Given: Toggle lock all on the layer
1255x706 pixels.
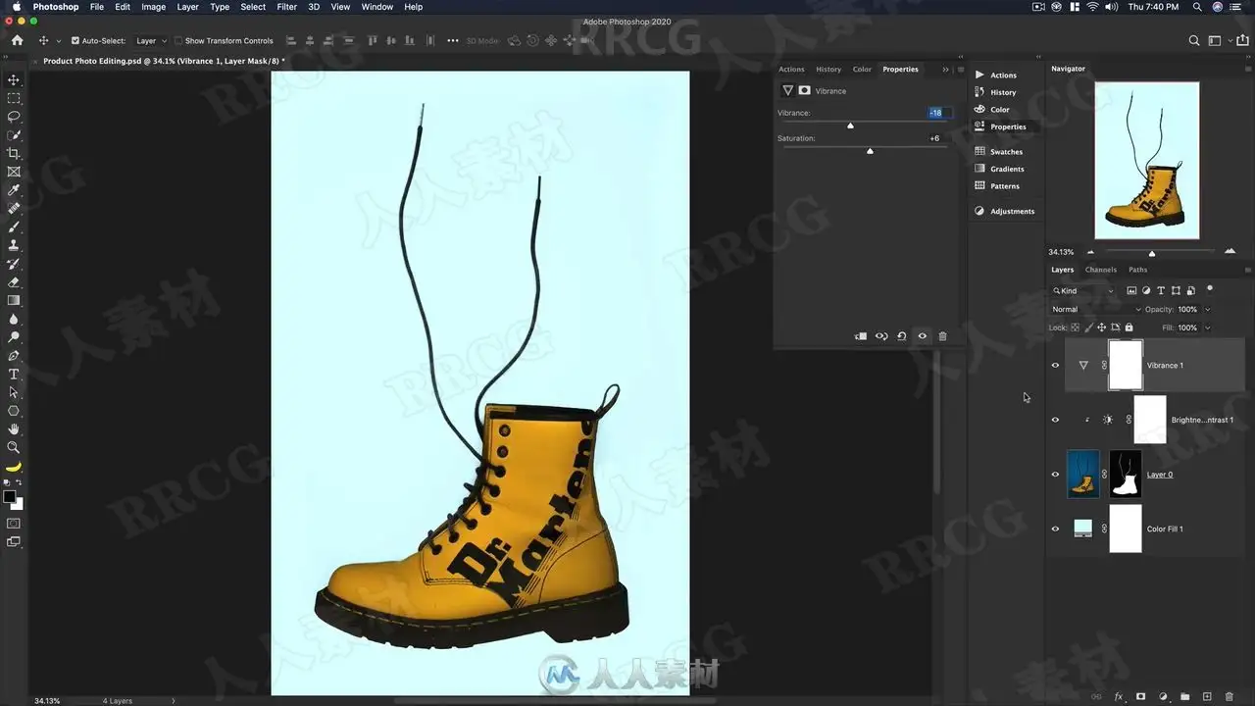Looking at the screenshot, I should tap(1129, 328).
